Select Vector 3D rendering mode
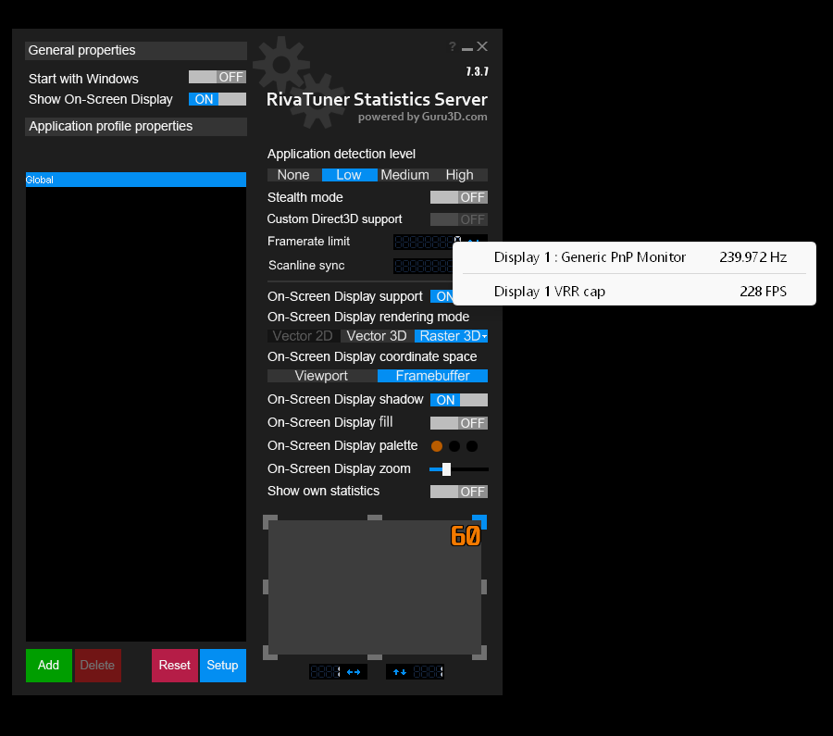The width and height of the screenshot is (833, 736). click(377, 336)
